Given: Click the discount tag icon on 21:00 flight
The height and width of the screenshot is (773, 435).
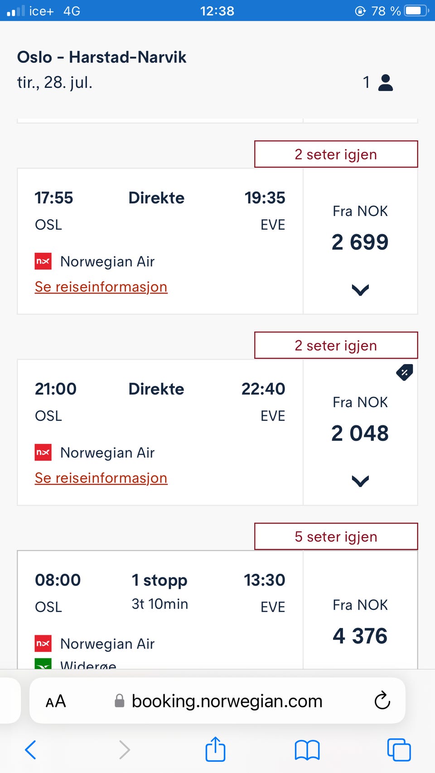Looking at the screenshot, I should pos(404,372).
